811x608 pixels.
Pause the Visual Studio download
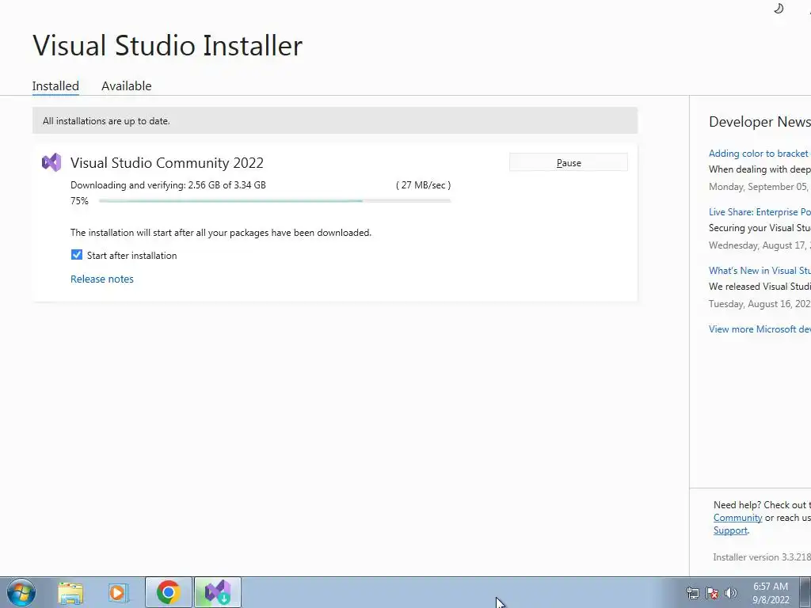[569, 162]
